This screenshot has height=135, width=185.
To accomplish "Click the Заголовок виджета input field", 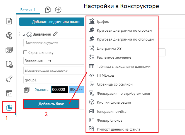I will [53, 43].
